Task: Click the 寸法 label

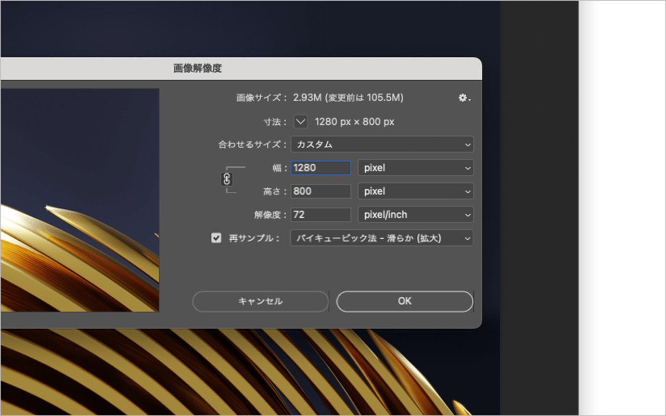Action: point(275,122)
